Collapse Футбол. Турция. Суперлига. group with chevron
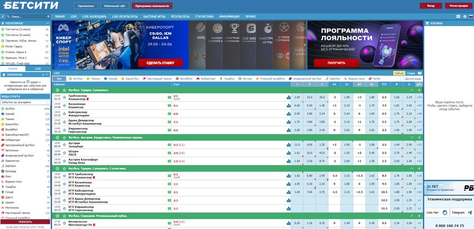The height and width of the screenshot is (229, 474). (x=411, y=90)
